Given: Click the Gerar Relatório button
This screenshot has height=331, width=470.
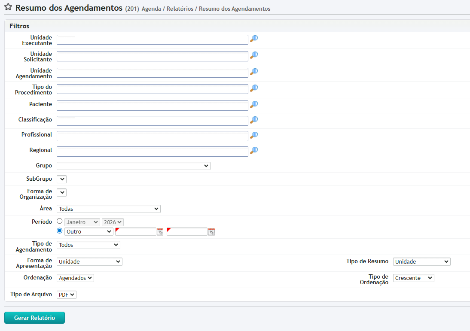Looking at the screenshot, I should 34,318.
